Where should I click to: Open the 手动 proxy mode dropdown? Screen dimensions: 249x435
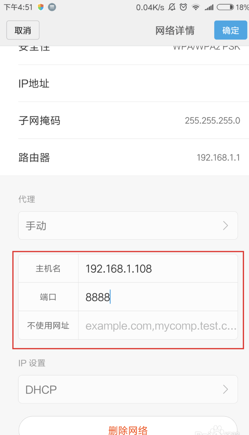click(x=128, y=226)
